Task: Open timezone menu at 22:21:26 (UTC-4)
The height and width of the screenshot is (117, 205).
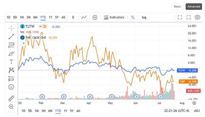Action: pyautogui.click(x=177, y=111)
